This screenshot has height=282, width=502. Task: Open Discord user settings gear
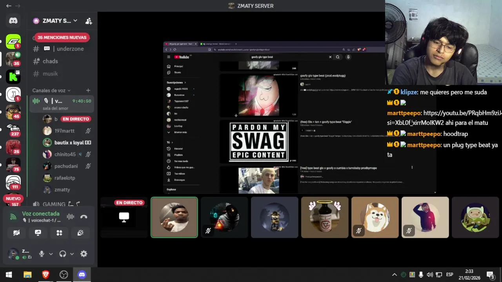tap(84, 254)
